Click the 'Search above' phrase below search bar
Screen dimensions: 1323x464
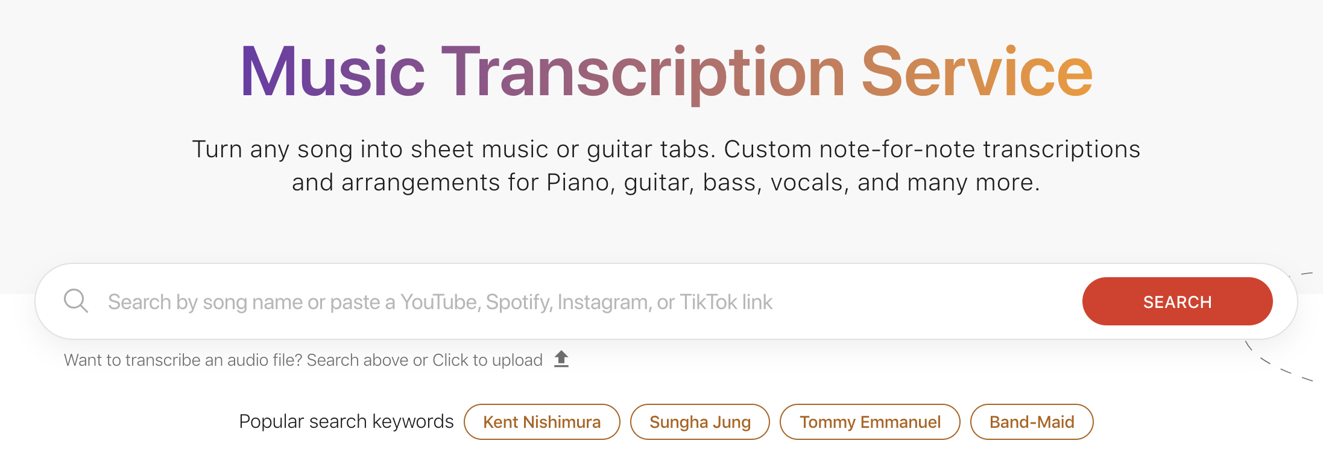pos(358,360)
